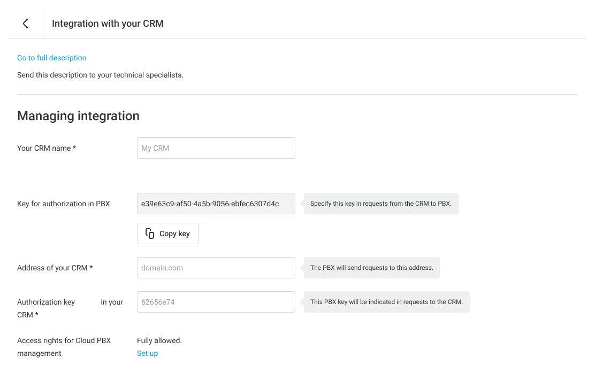Click the 'Fully allowed.' status text
This screenshot has width=595, height=381.
(159, 340)
